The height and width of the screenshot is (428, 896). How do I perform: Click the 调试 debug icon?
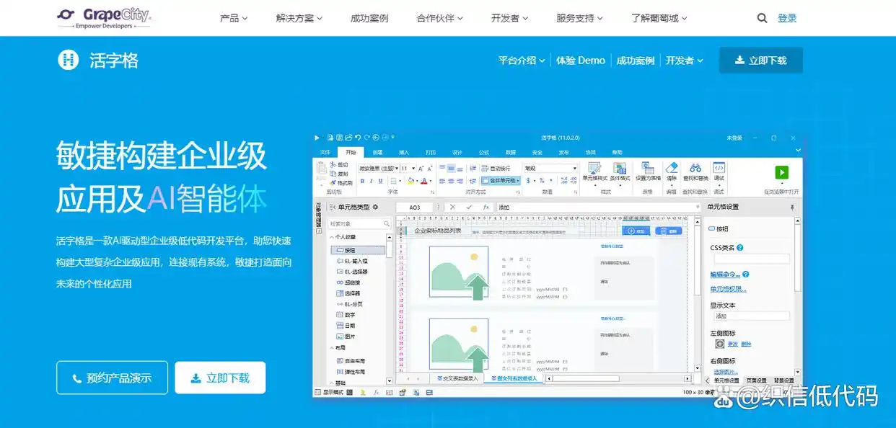719,169
